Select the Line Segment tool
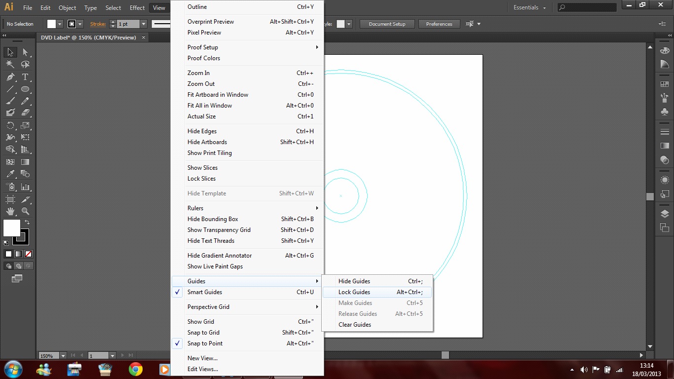The height and width of the screenshot is (379, 674). [x=10, y=89]
